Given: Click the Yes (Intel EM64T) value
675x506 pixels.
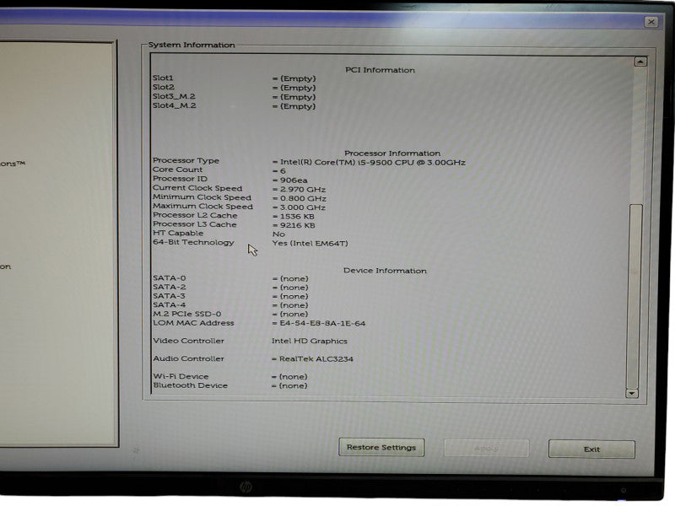Looking at the screenshot, I should (x=310, y=243).
